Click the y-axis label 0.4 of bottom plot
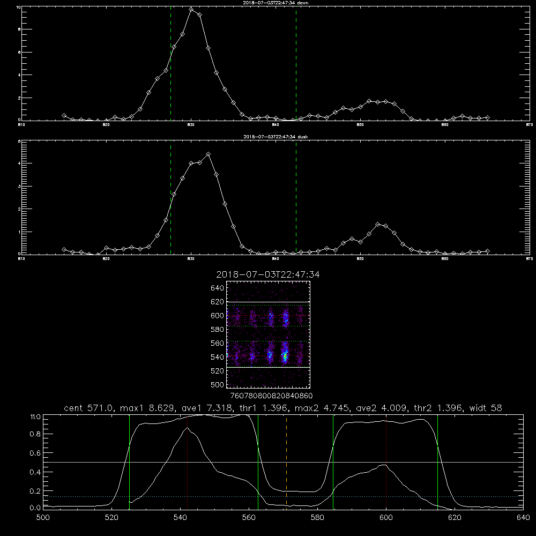Screen dimensions: 536x536 click(x=35, y=472)
